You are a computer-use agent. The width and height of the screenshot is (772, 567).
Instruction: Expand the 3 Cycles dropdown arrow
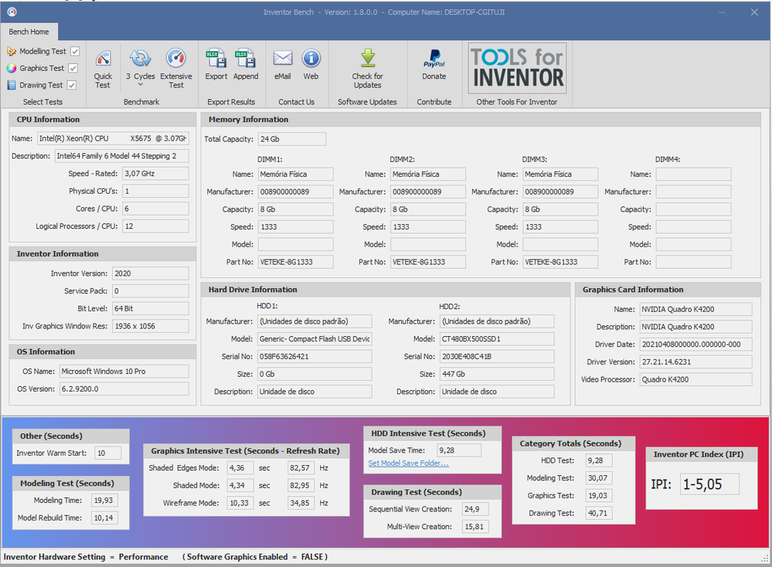pyautogui.click(x=141, y=85)
